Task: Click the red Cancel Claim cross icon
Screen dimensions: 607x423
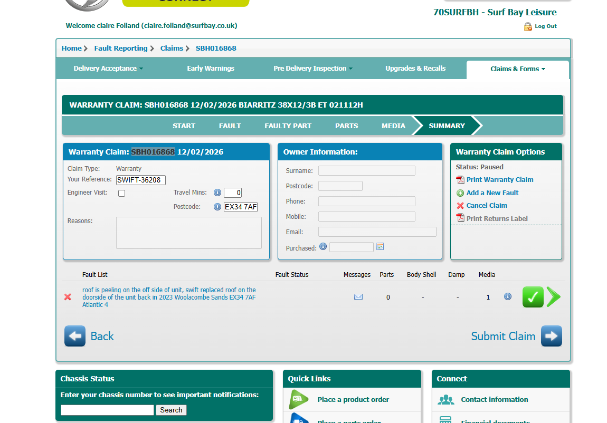Action: (460, 206)
